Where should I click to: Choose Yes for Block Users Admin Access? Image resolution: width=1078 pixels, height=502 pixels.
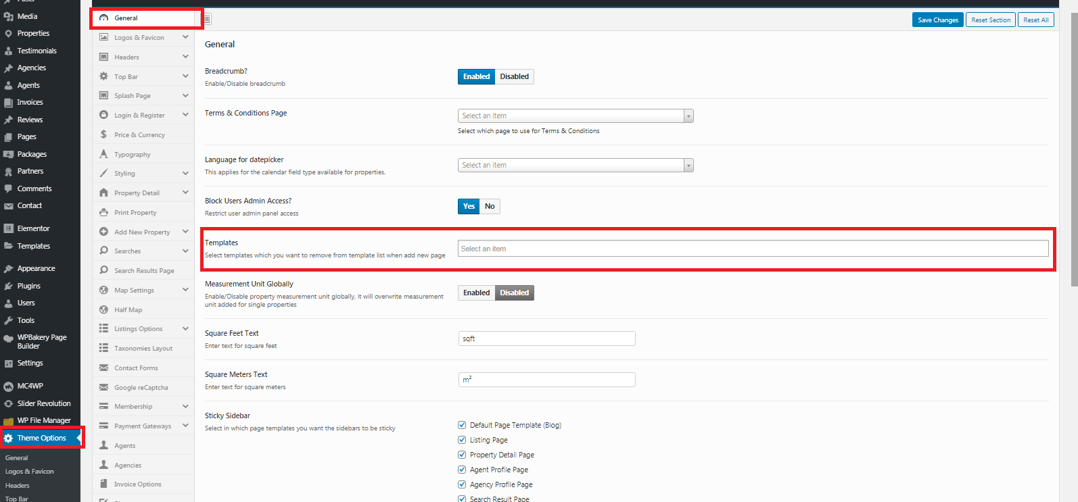(469, 206)
